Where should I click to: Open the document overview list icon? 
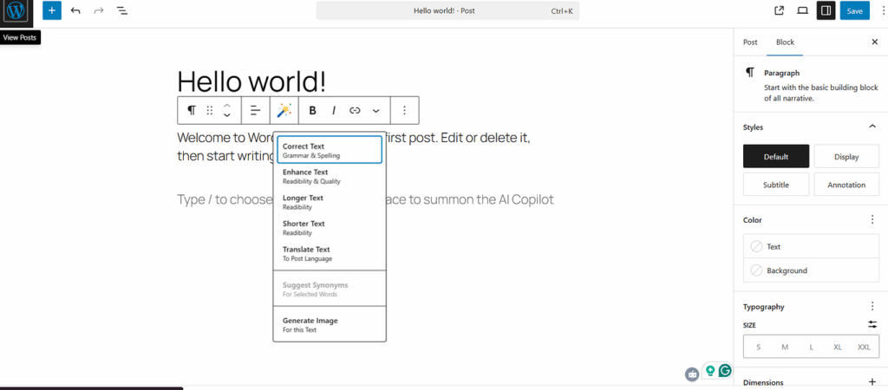pyautogui.click(x=122, y=11)
